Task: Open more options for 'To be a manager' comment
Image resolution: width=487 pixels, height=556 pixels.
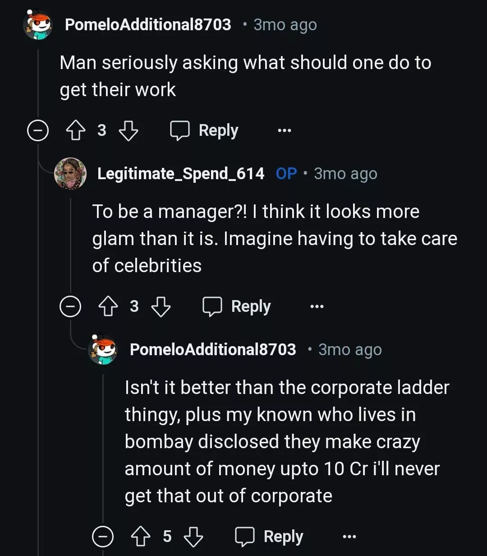Action: (317, 307)
